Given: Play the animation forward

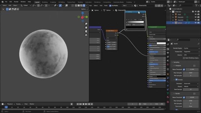Looking at the screenshot, I should click(x=86, y=104).
